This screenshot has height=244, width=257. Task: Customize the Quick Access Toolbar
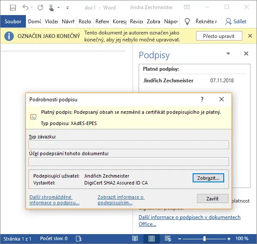tap(67, 7)
